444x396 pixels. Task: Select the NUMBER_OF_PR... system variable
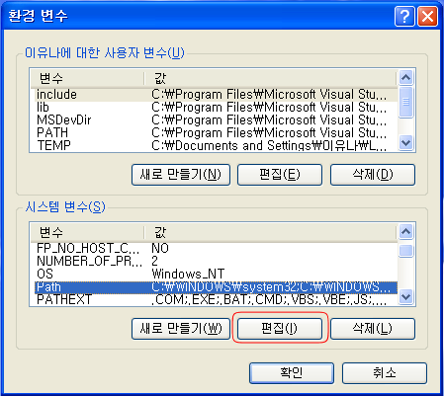tap(215, 262)
